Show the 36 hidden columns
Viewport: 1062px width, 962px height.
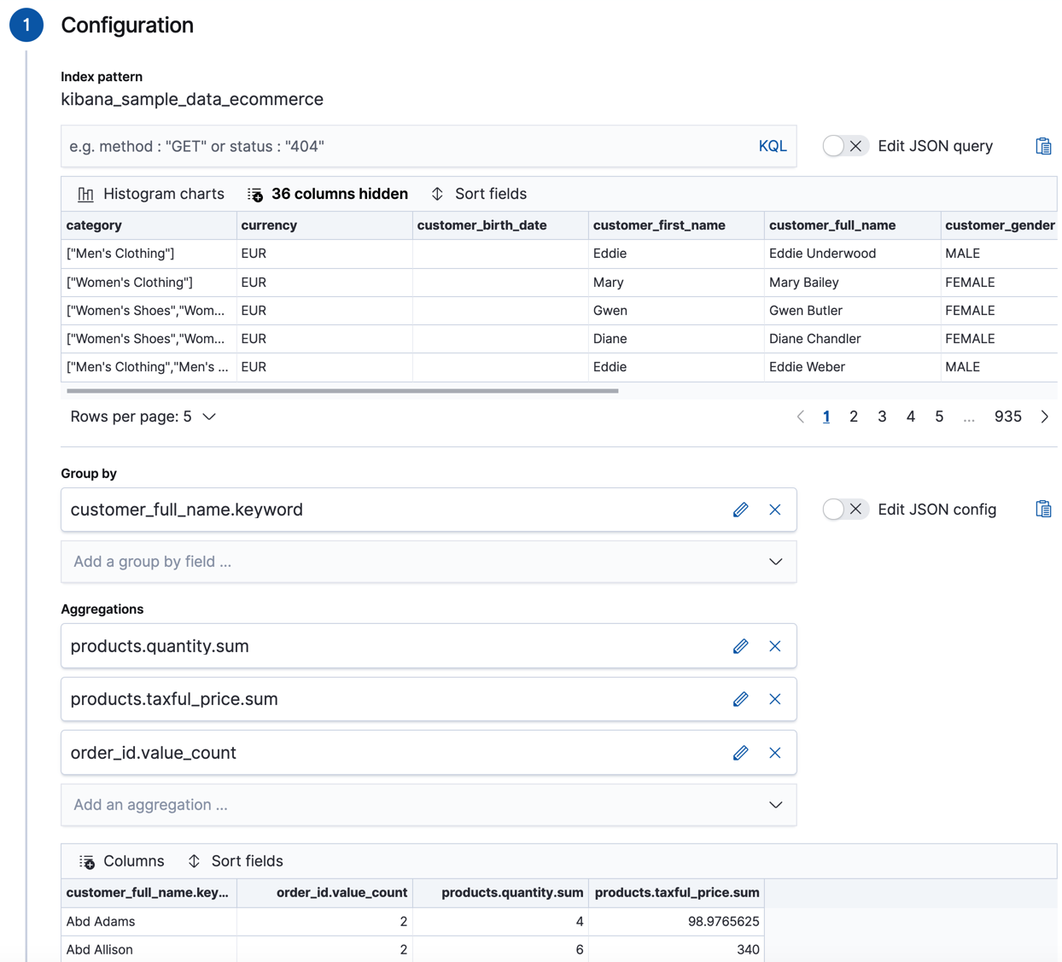pyautogui.click(x=327, y=194)
